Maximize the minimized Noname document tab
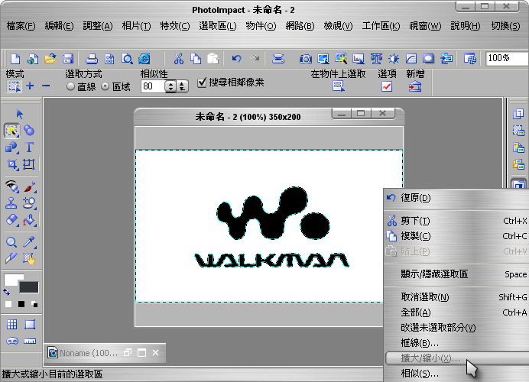 click(x=141, y=353)
